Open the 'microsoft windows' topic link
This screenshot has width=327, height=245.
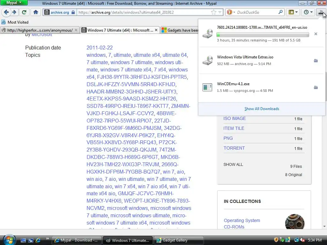pyautogui.click(x=127, y=208)
